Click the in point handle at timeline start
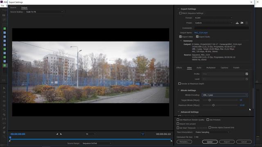The height and width of the screenshot is (147, 262). click(x=9, y=141)
